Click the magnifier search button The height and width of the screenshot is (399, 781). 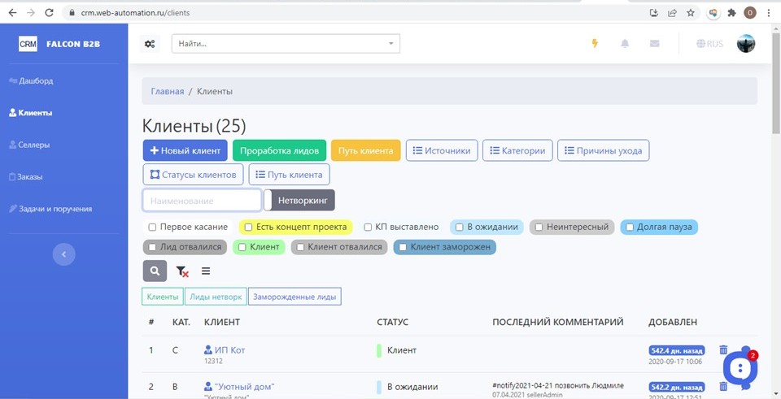[155, 271]
